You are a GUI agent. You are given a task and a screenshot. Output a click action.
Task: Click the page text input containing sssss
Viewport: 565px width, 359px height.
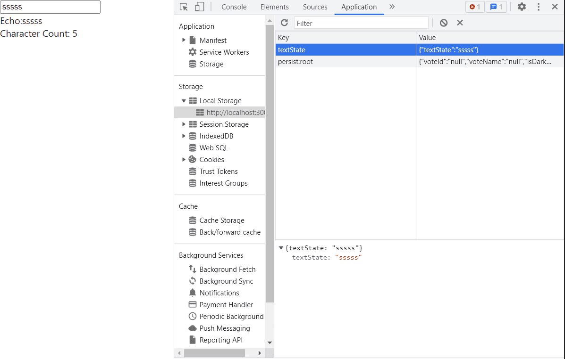(50, 7)
